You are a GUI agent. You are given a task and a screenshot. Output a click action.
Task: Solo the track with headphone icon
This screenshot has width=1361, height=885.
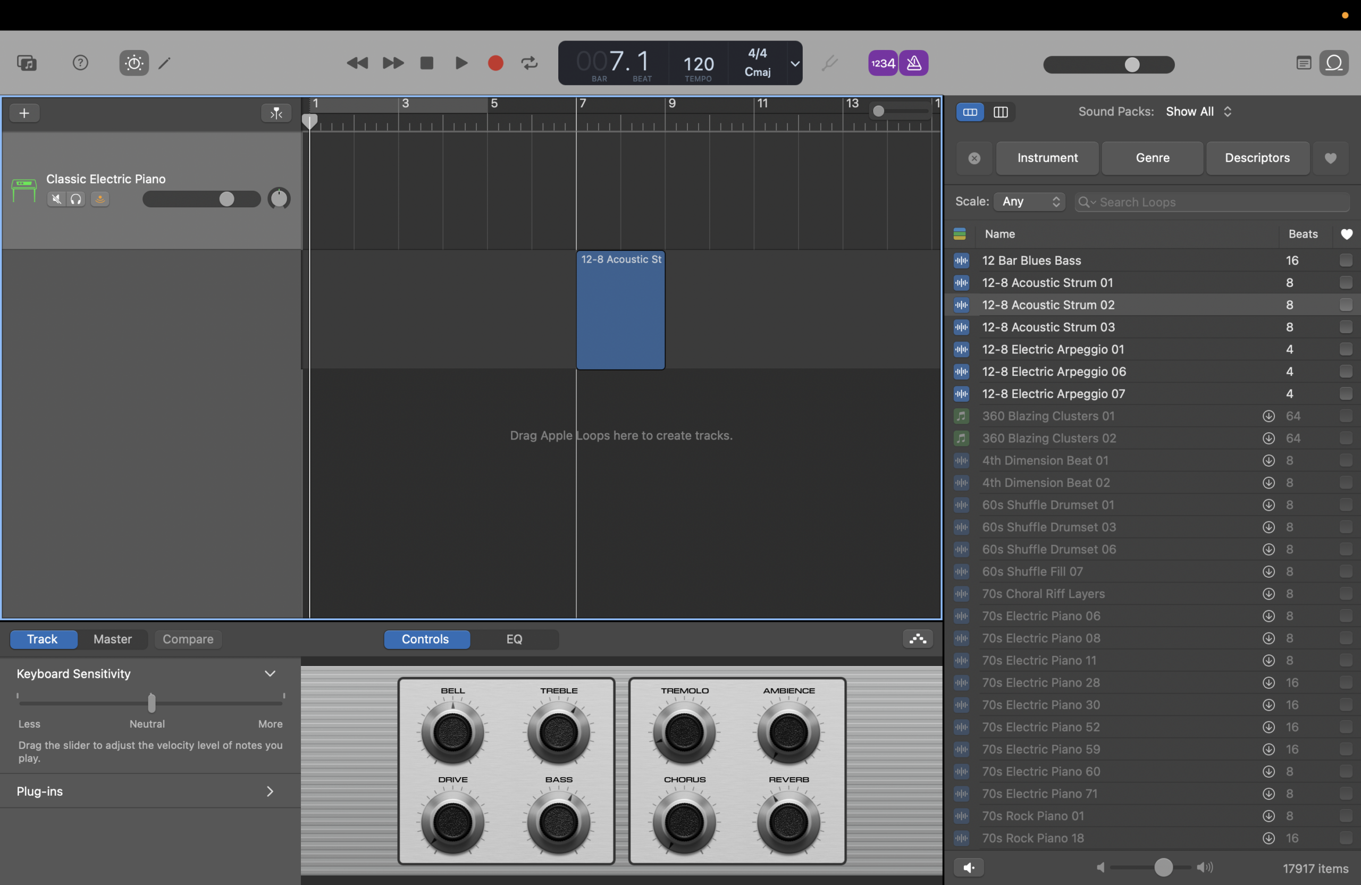(76, 199)
